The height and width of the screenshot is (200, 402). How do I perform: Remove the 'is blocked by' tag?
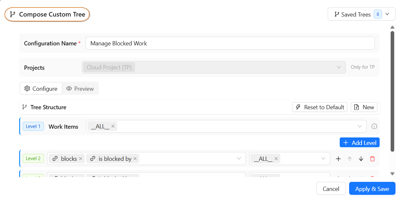(135, 159)
